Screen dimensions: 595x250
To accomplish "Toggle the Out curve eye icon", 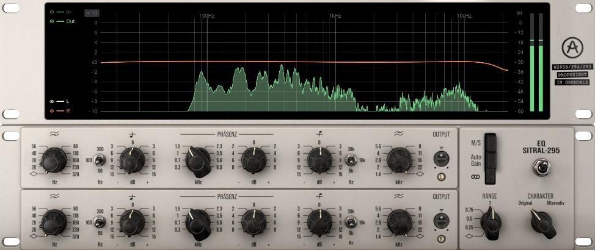I will click(52, 21).
